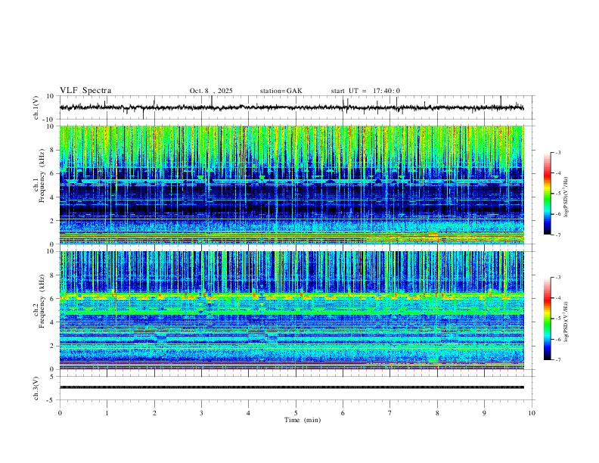Click the "-5" tick on the ch.2 colorbar

[558, 319]
